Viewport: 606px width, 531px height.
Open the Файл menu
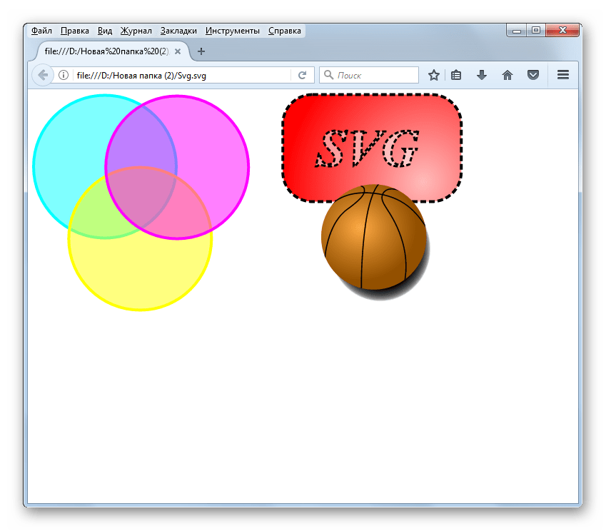(x=41, y=31)
